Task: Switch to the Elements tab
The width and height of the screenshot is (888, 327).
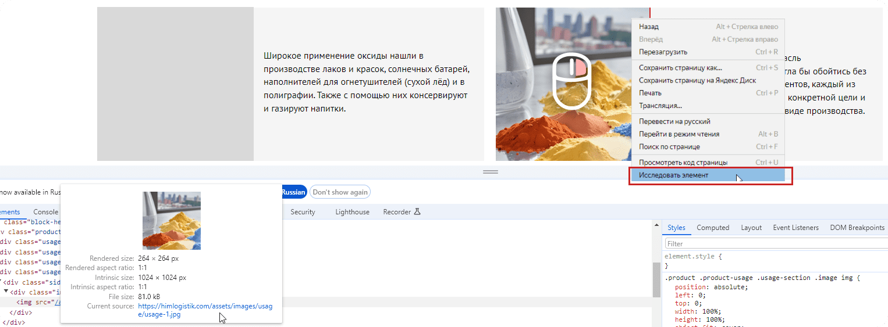Action: click(10, 212)
